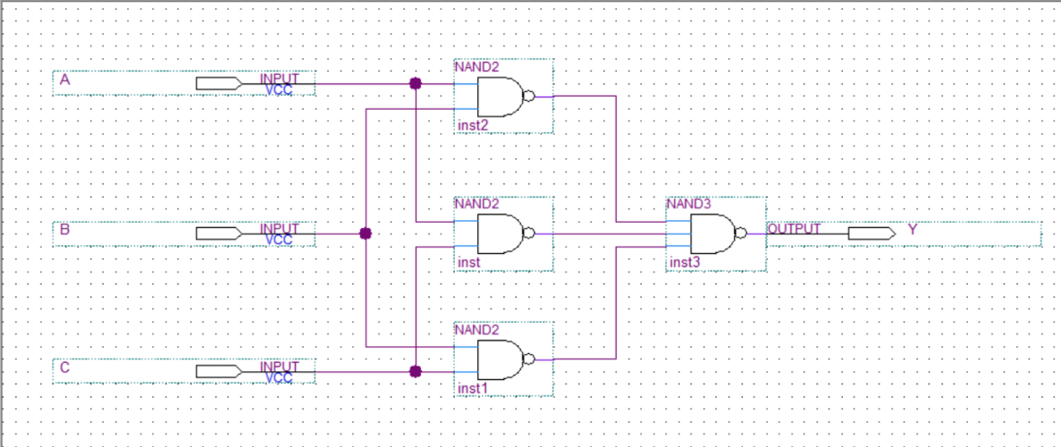The width and height of the screenshot is (1061, 447).
Task: Click input pin A's arrow symbol
Action: [x=217, y=84]
